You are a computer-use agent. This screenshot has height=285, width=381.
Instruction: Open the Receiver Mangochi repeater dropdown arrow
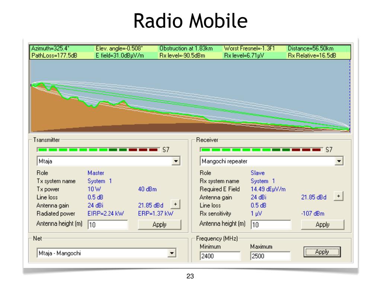(x=339, y=161)
